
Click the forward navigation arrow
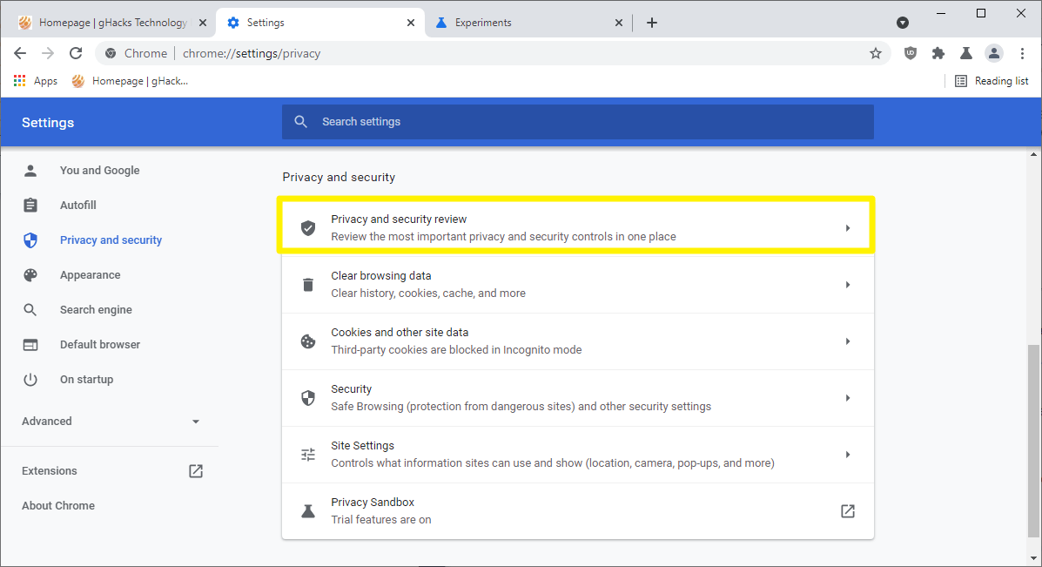coord(48,53)
